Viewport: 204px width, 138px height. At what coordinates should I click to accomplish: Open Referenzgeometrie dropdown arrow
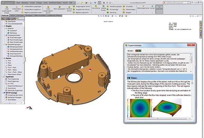tap(143, 13)
